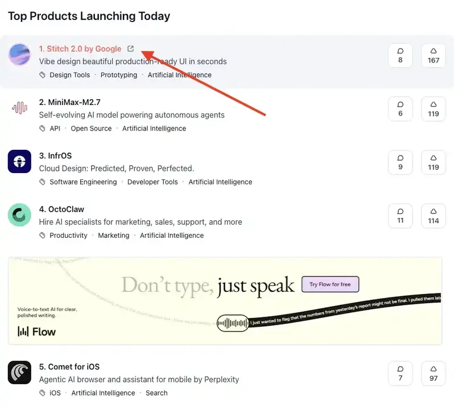This screenshot has width=455, height=407.
Task: Click the tag icon in InfrOS row
Action: [x=42, y=182]
